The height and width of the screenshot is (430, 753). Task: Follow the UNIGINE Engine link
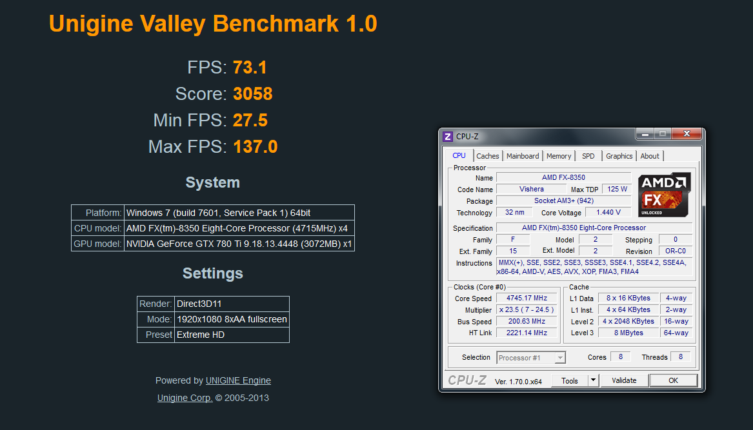(x=238, y=380)
